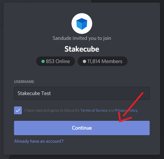
Task: Open the Privacy Policy link
Action: click(127, 110)
